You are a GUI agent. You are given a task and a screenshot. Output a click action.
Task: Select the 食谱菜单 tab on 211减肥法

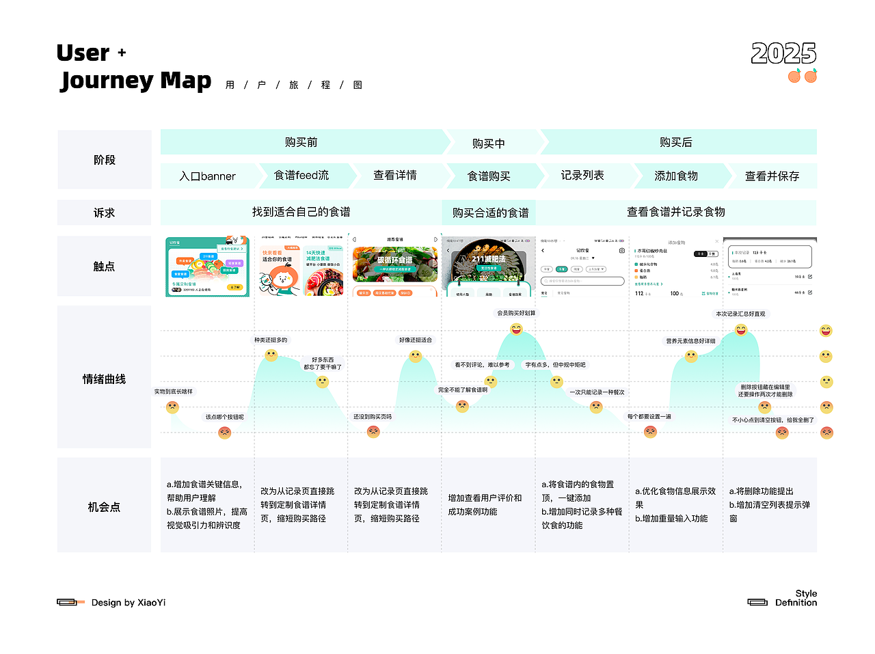coord(515,294)
